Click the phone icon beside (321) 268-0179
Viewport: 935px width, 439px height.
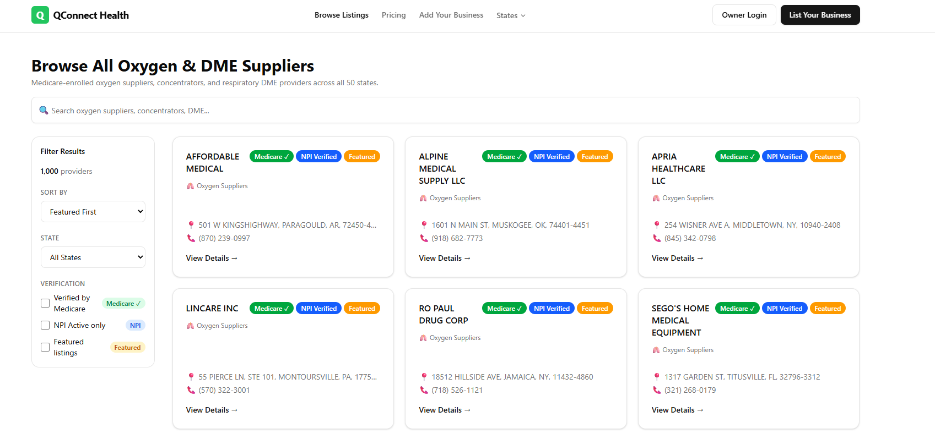click(x=657, y=390)
